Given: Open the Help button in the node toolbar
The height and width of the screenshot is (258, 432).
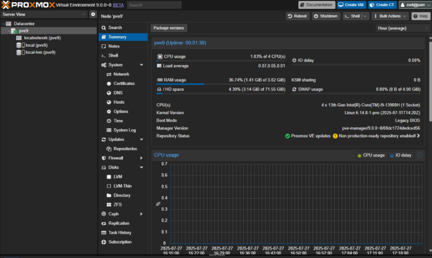Looking at the screenshot, I should tap(420, 16).
